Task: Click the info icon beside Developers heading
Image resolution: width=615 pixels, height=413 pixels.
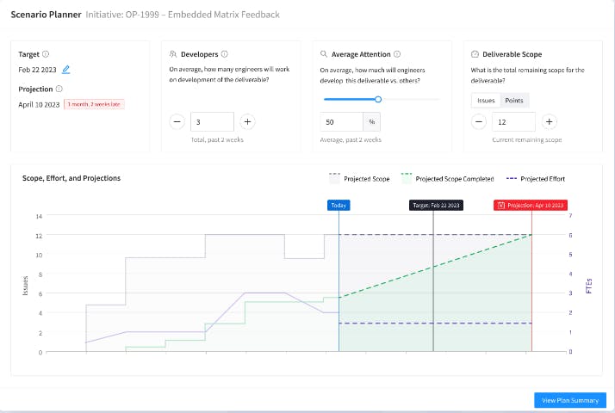Action: 224,53
